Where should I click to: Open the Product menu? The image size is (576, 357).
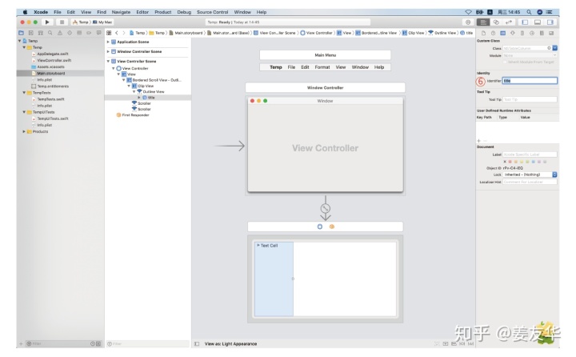[x=162, y=12]
